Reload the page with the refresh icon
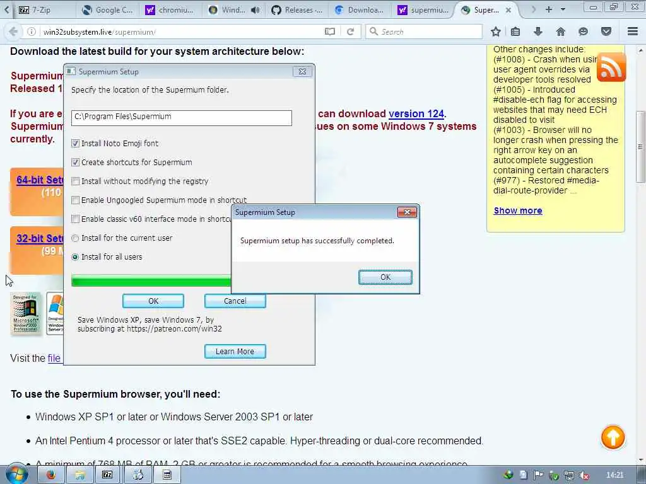This screenshot has height=484, width=646. pyautogui.click(x=351, y=32)
